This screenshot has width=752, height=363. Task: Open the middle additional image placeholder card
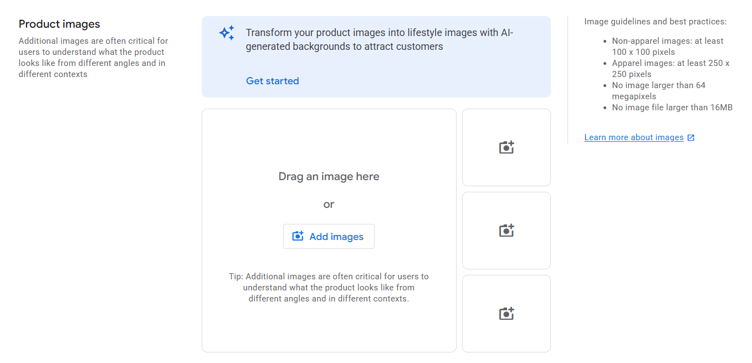click(x=506, y=230)
